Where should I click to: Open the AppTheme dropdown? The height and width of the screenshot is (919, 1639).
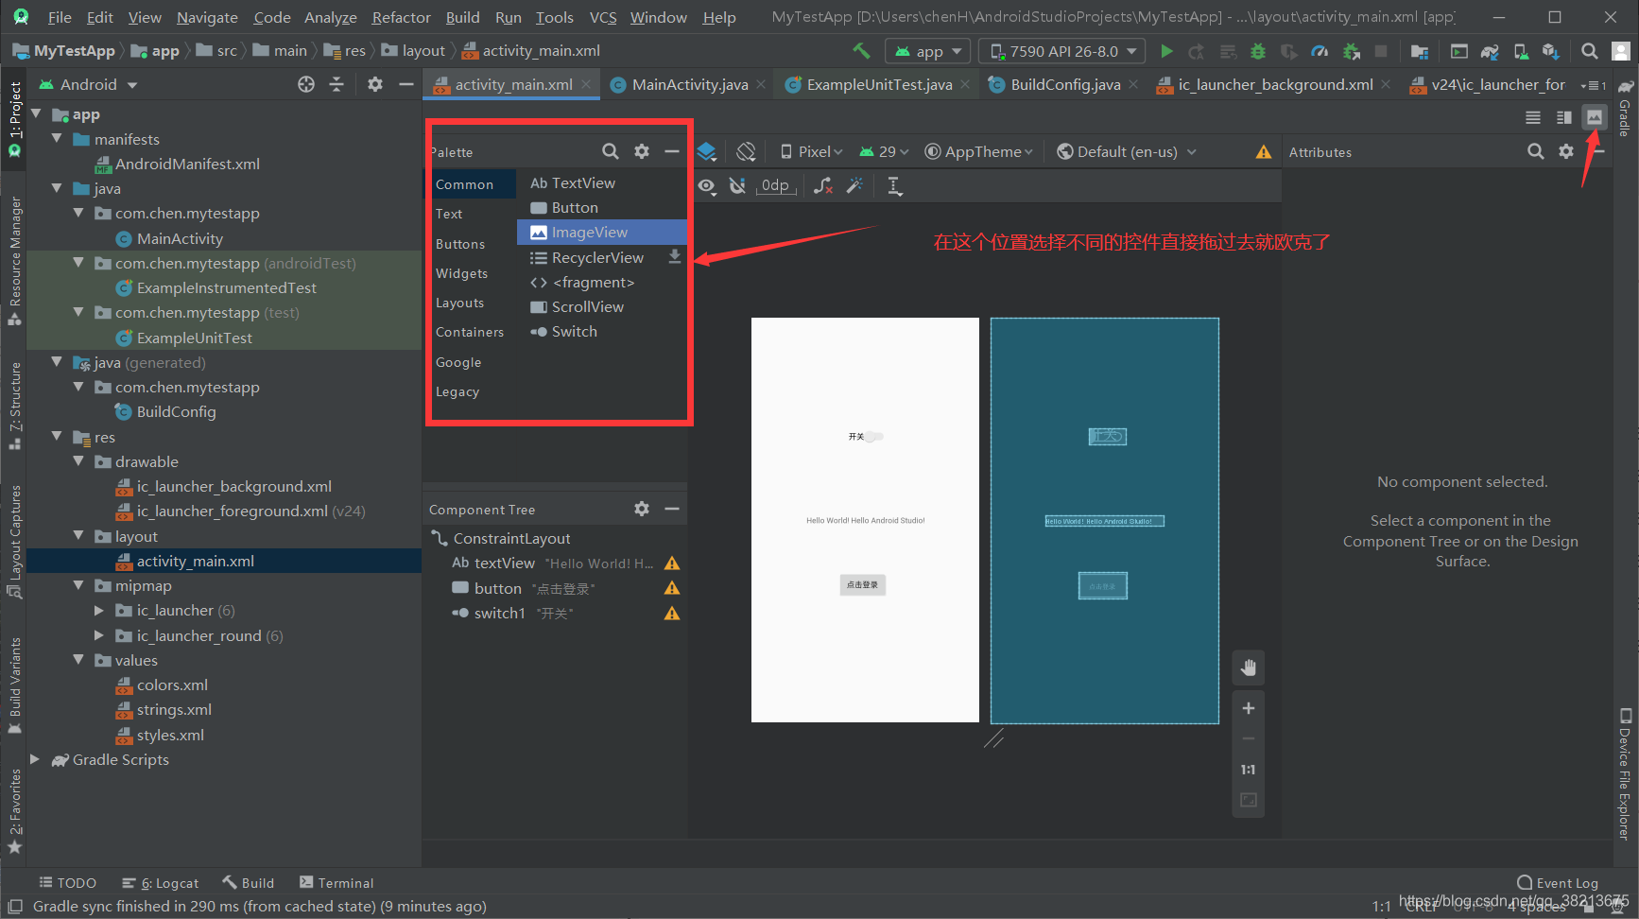pos(979,151)
